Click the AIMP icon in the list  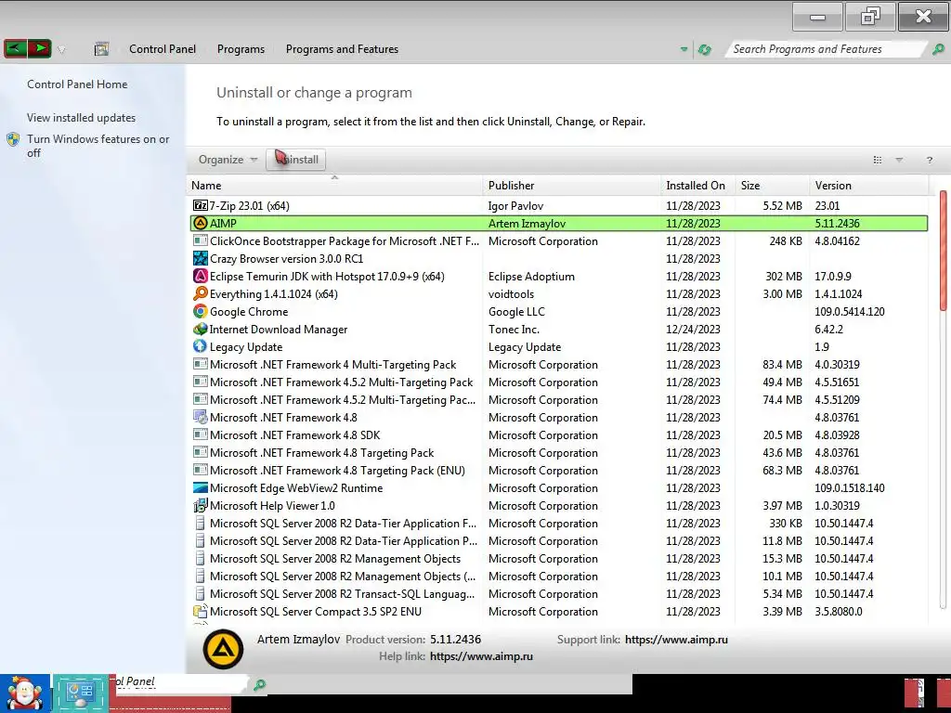click(201, 223)
